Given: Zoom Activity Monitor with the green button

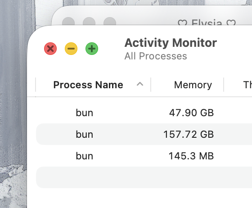Looking at the screenshot, I should pyautogui.click(x=92, y=49).
